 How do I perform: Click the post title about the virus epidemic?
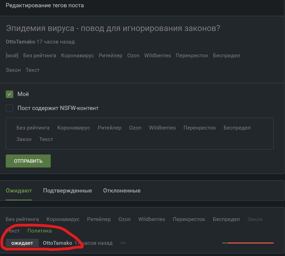pos(113,28)
